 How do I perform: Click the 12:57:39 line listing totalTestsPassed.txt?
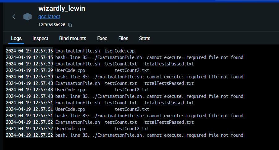tap(125, 64)
